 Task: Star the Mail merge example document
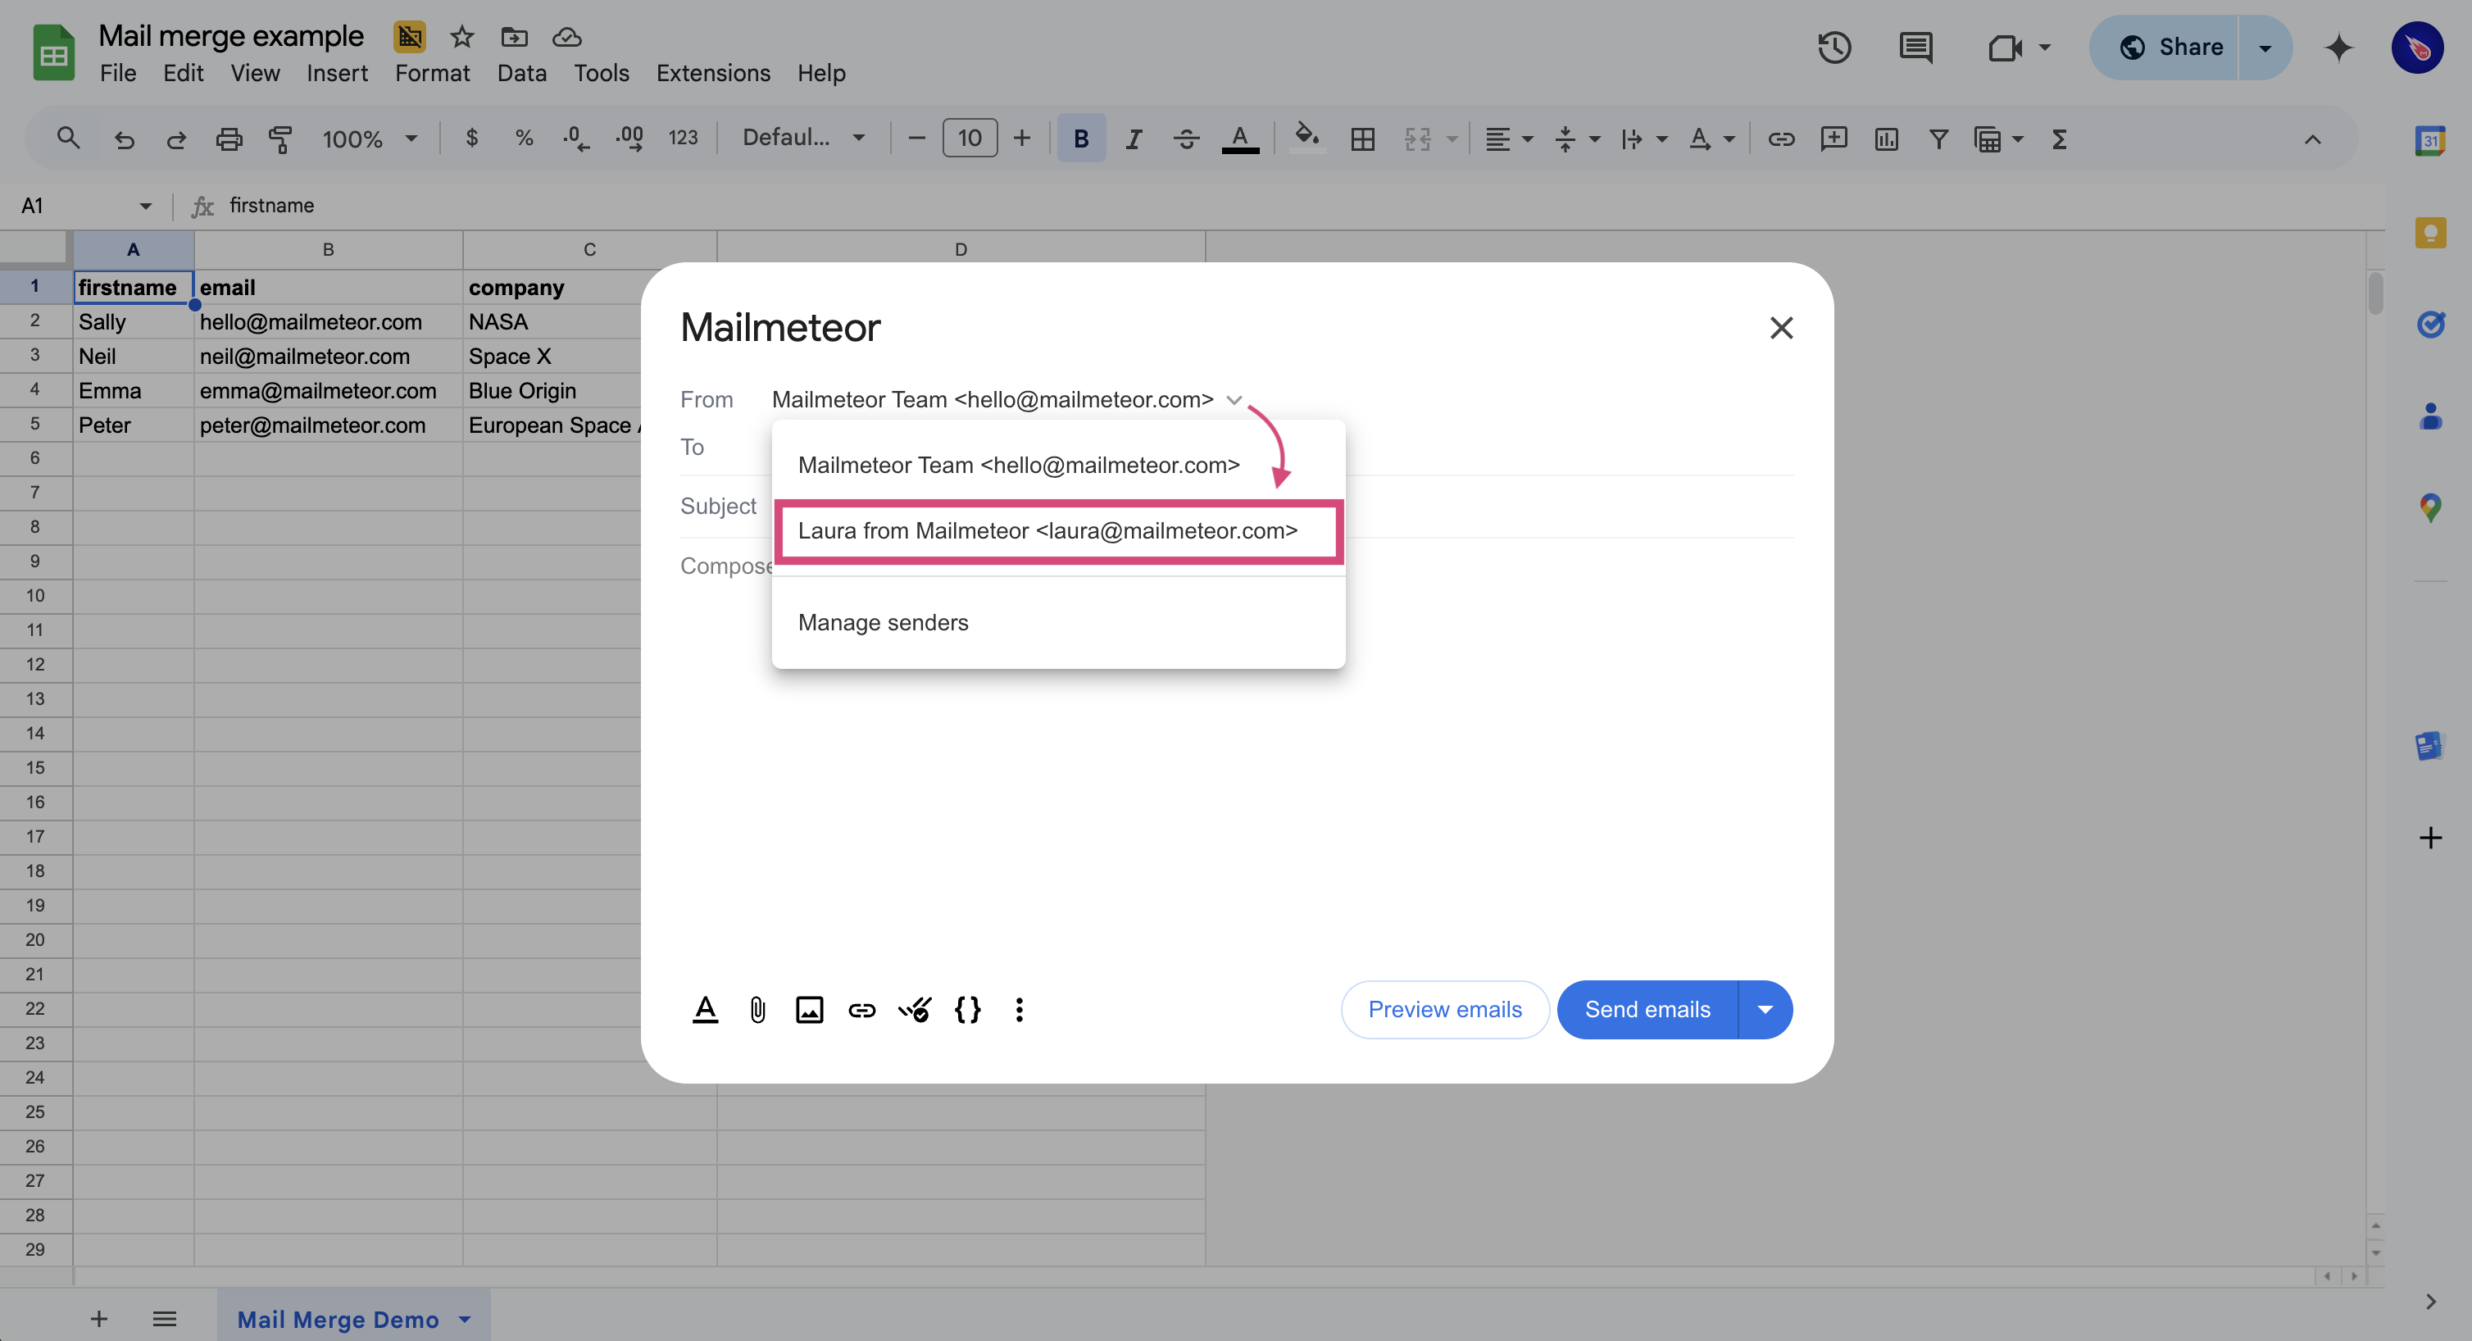461,37
